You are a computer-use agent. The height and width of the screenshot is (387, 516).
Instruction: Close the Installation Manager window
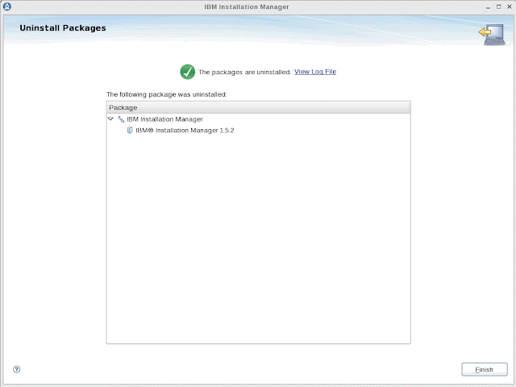(x=509, y=6)
